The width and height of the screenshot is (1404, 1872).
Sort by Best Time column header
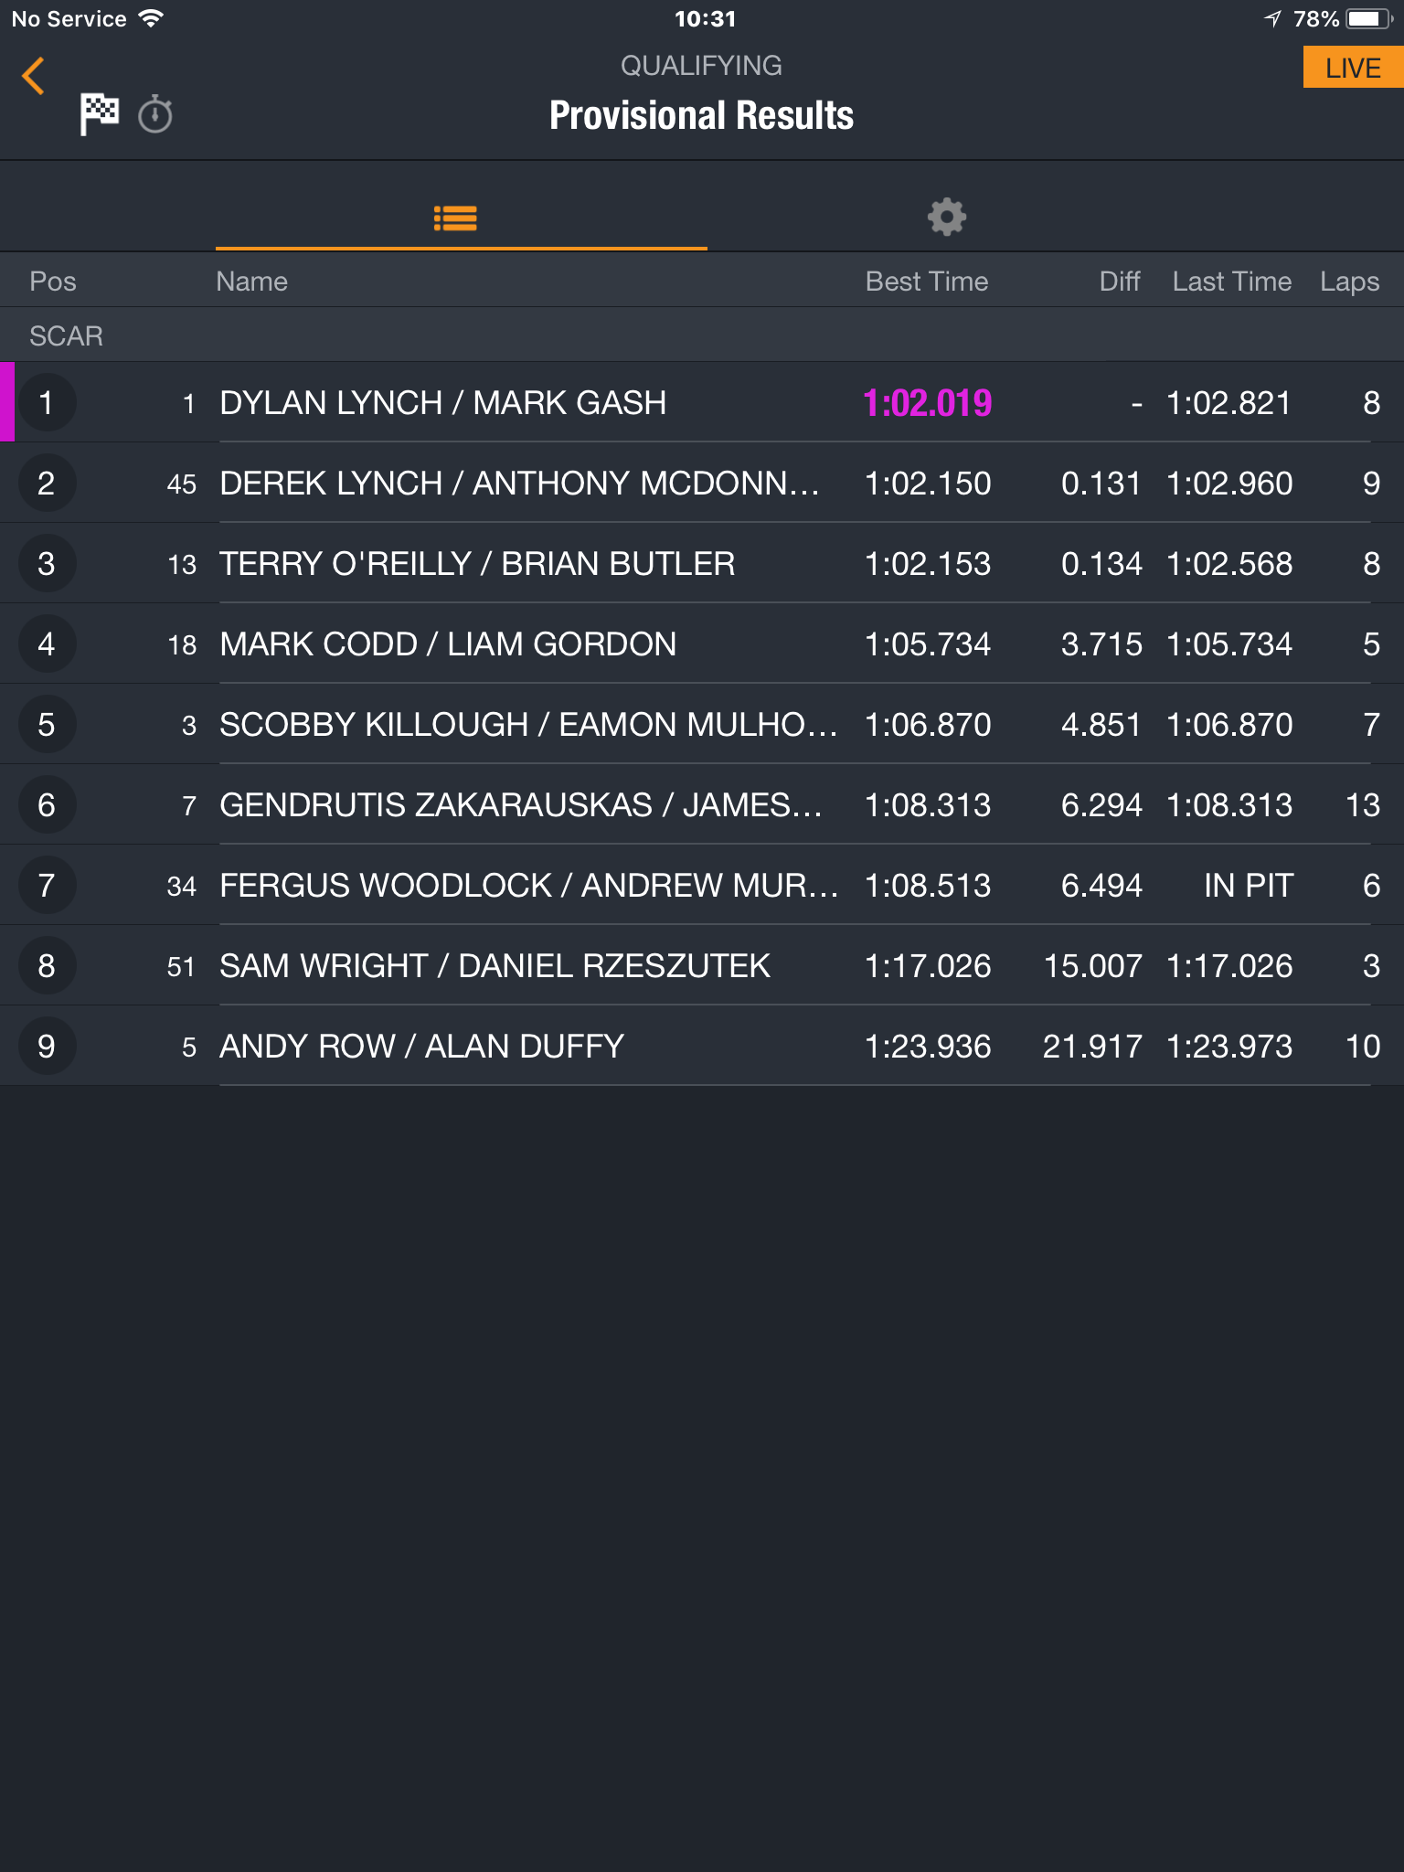click(927, 282)
